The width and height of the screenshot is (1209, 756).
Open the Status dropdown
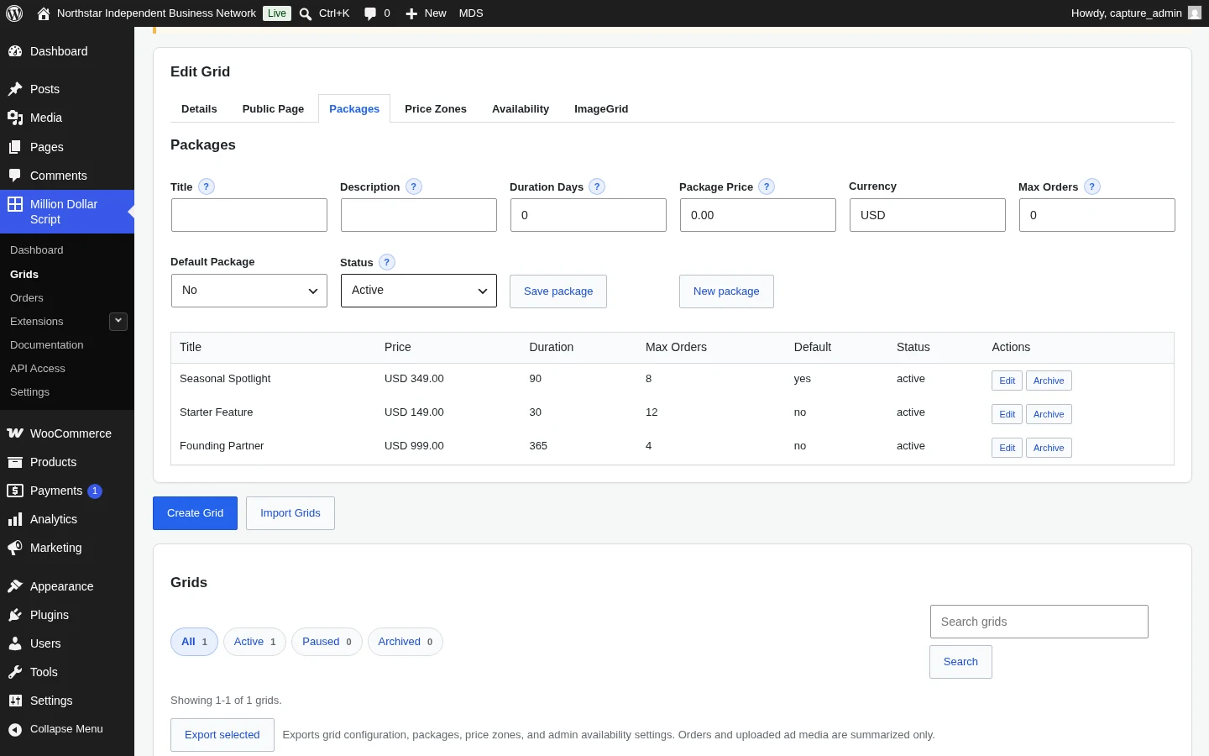(x=419, y=291)
